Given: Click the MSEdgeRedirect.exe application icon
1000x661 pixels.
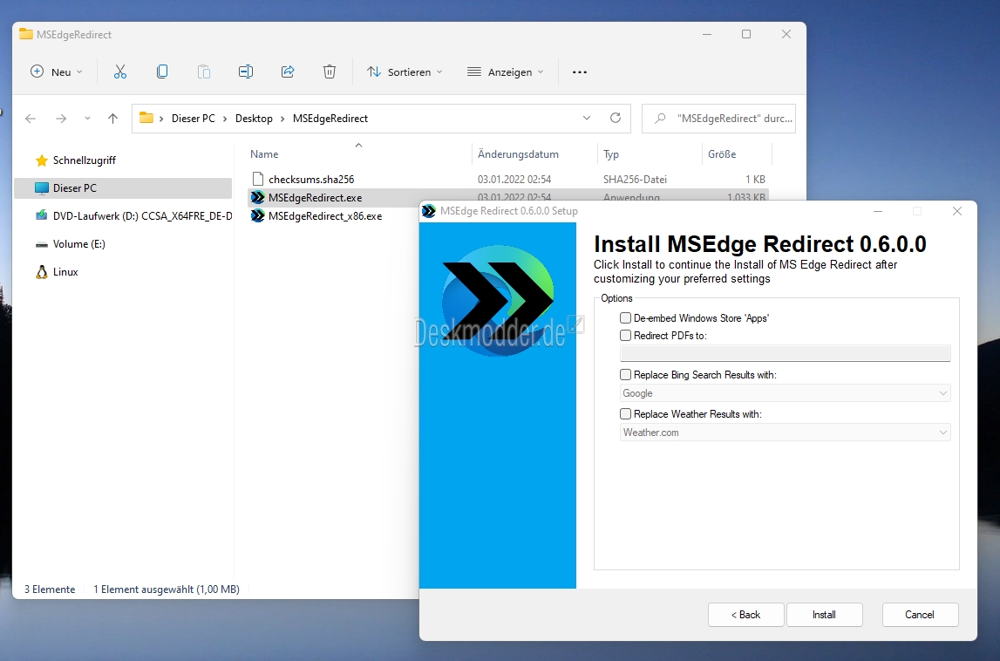Looking at the screenshot, I should [x=258, y=198].
